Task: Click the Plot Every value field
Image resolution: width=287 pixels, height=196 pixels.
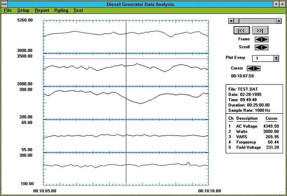Action: (x=263, y=58)
